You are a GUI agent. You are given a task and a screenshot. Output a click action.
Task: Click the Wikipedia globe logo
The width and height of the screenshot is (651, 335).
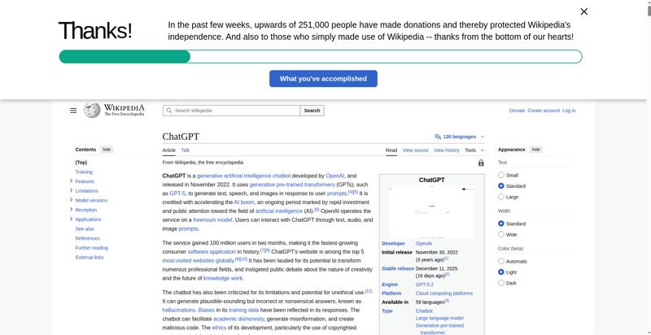[92, 111]
